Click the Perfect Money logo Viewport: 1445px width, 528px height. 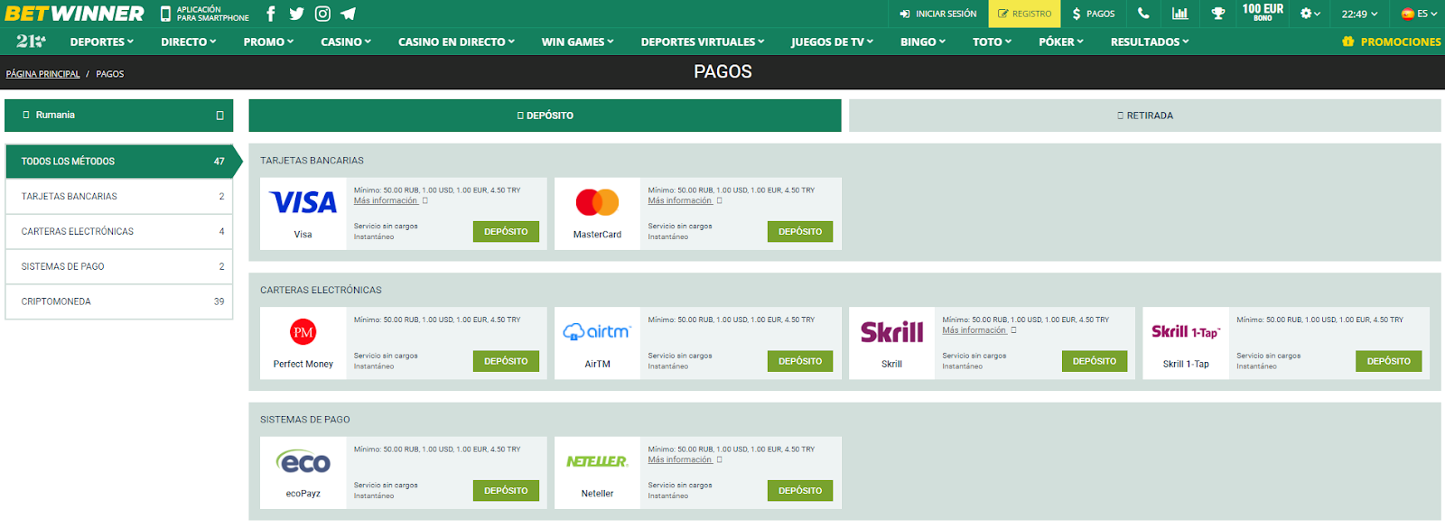coord(303,332)
